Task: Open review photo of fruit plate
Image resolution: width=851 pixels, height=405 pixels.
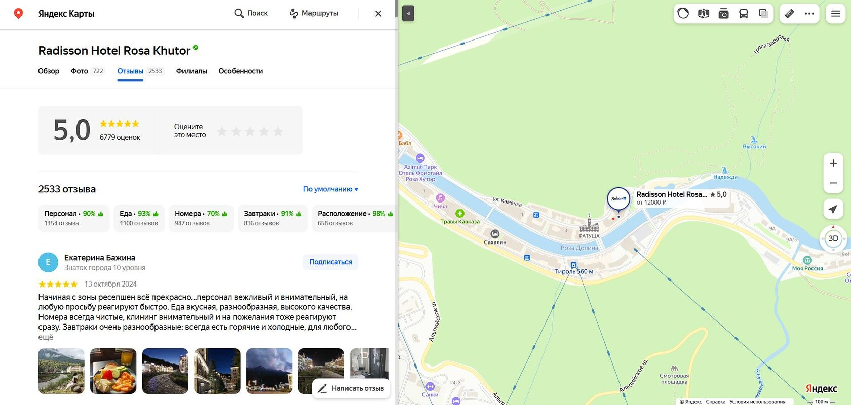Action: click(x=113, y=371)
